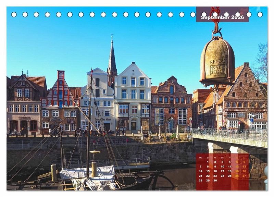This screenshot has height=197, width=274.
Task: Click day 24 in the calendar
Action: 222,176
